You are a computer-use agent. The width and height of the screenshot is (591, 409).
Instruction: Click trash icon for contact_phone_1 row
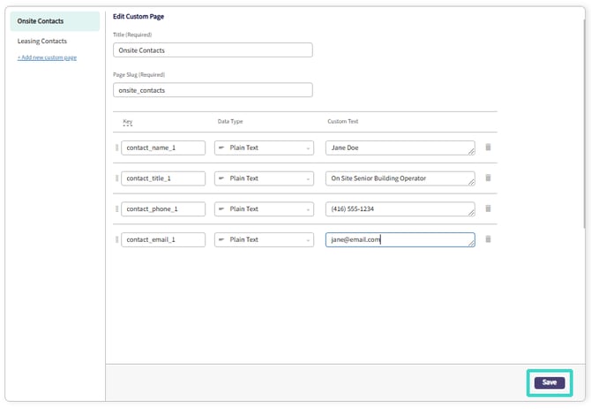tap(488, 208)
